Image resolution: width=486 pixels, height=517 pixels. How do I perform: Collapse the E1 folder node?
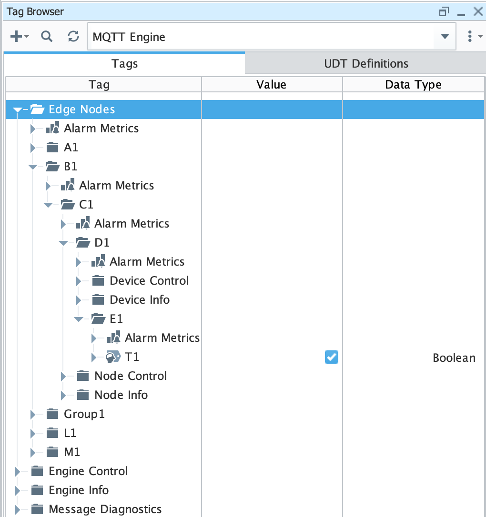click(x=79, y=319)
